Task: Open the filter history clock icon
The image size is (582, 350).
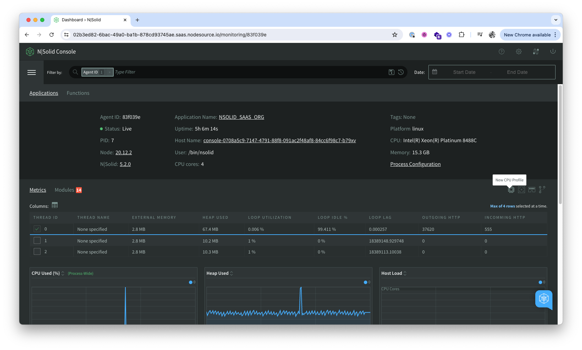Action: pyautogui.click(x=401, y=72)
